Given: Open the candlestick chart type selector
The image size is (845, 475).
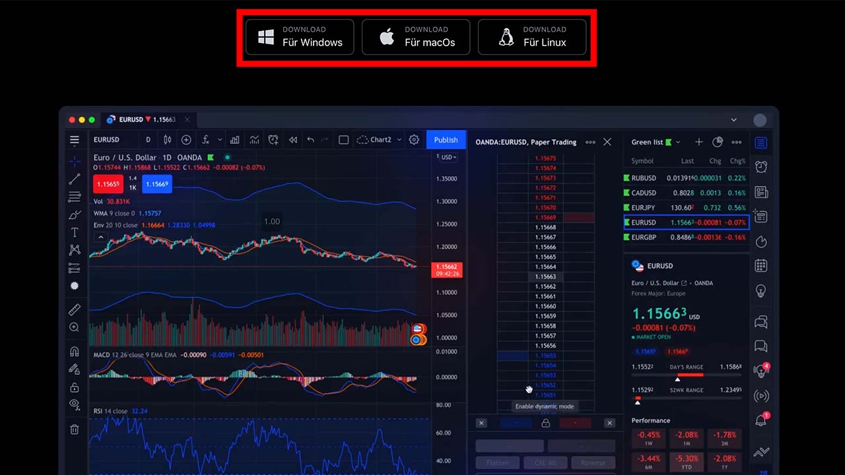Looking at the screenshot, I should click(x=167, y=140).
